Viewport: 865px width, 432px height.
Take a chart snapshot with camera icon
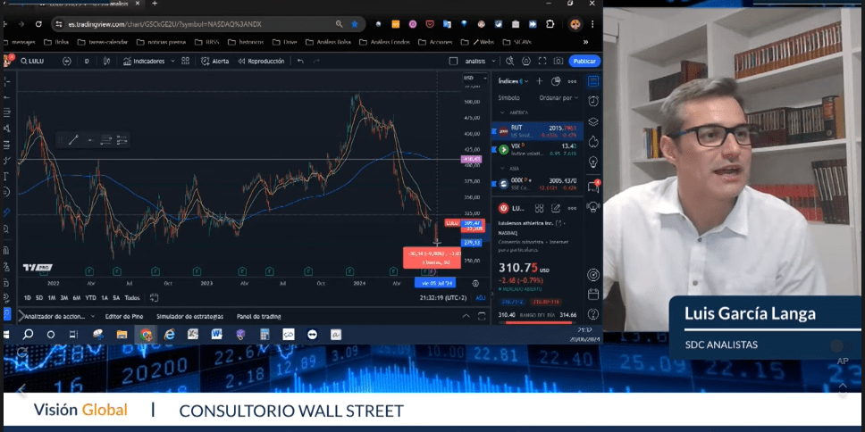558,61
